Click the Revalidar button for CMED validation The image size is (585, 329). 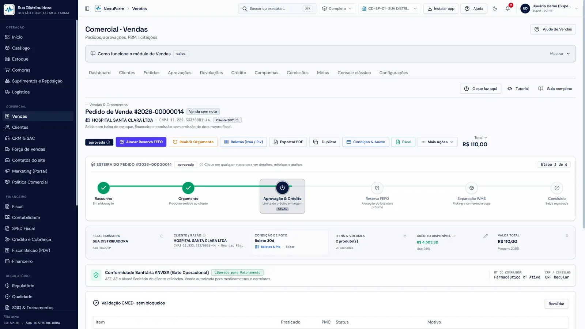click(x=556, y=304)
